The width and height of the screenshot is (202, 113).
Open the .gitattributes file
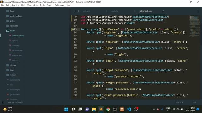(x=15, y=95)
